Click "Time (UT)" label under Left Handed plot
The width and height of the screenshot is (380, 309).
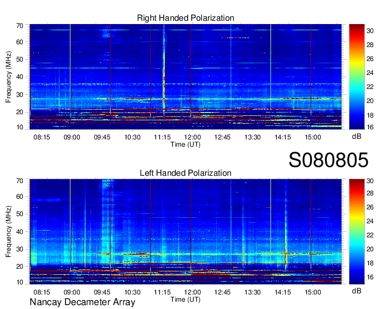click(x=186, y=299)
